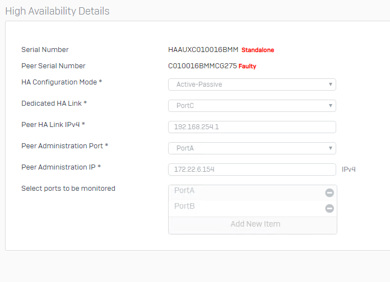Viewport: 390px width, 282px height.
Task: Click the Select ports to be monitored label
Action: 68,189
